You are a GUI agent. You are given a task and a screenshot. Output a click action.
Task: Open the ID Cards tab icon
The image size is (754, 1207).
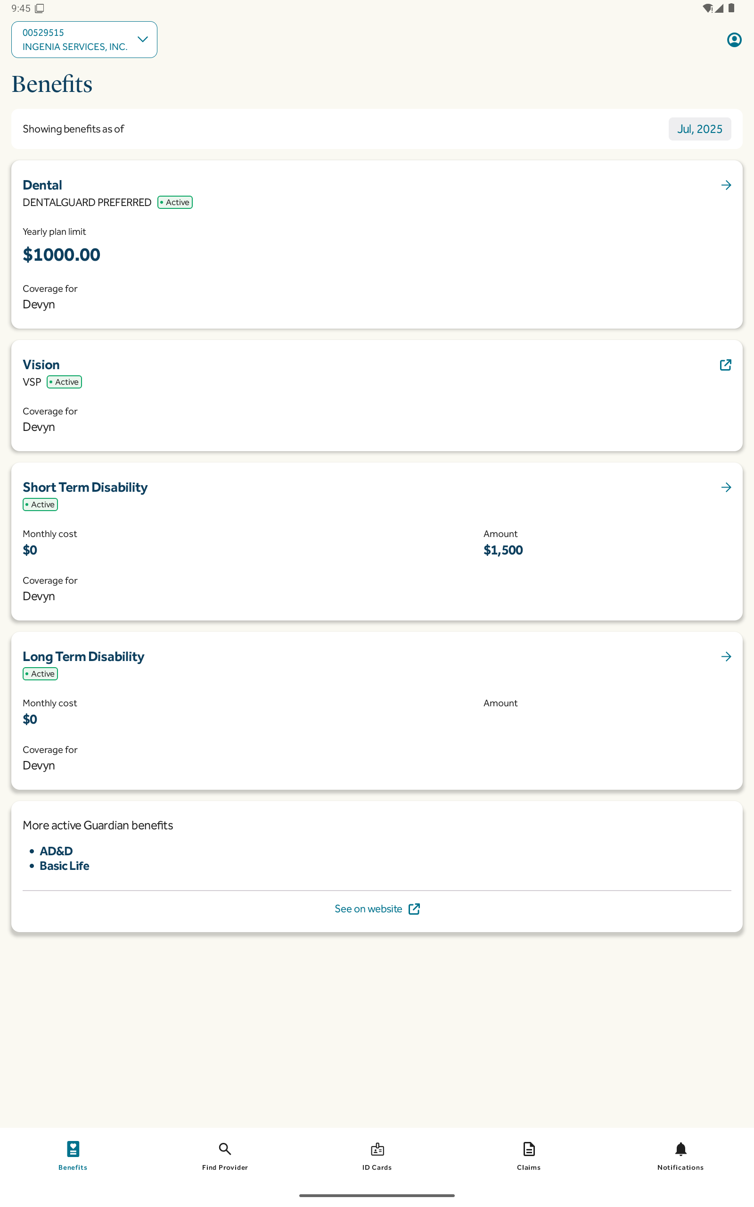click(377, 1149)
